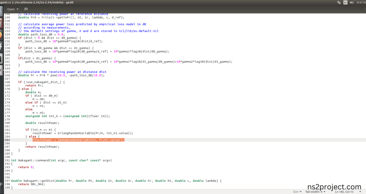Click comment mentioning tcl/lib/ns-default.tcl
This screenshot has height=194, width=366.
[88, 31]
